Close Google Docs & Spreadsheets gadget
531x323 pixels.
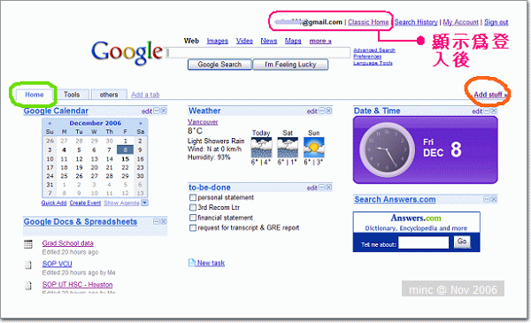point(164,221)
